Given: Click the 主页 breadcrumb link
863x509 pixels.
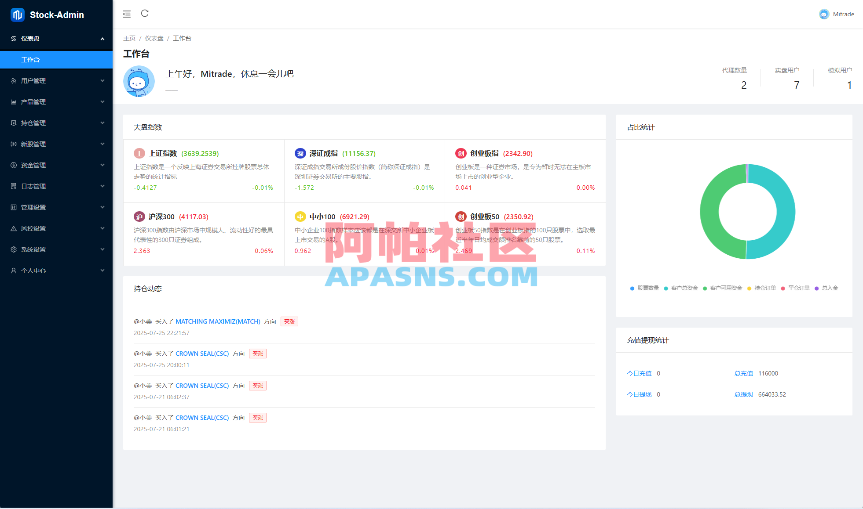Looking at the screenshot, I should (x=129, y=38).
